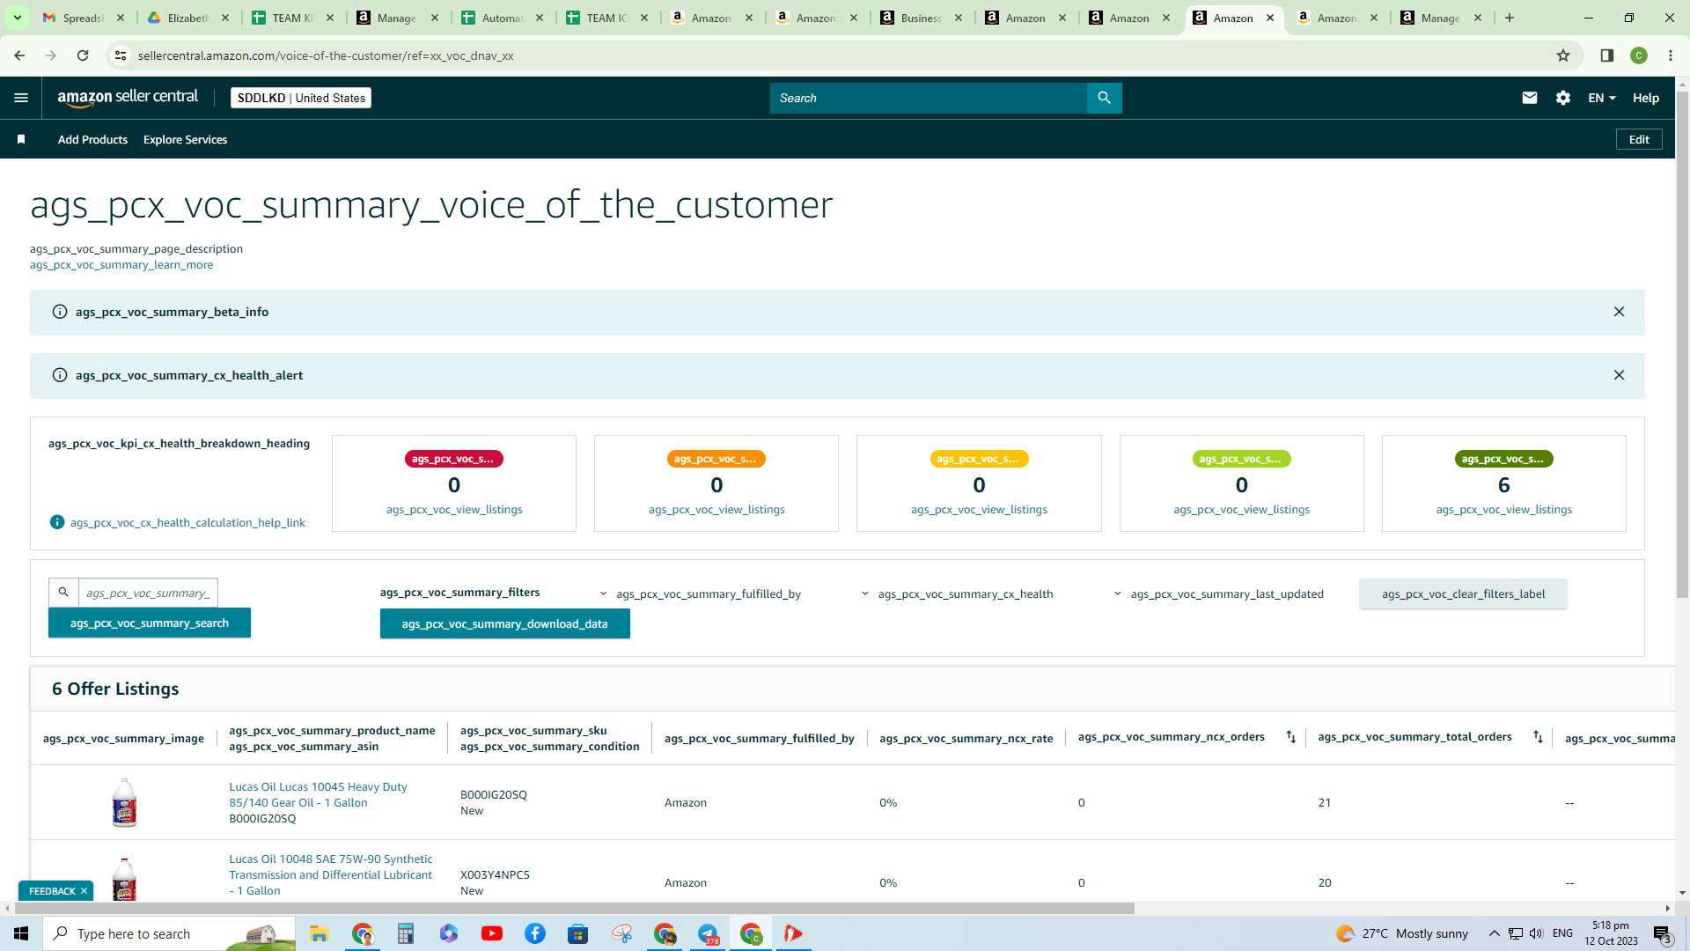Click the Windows taskbar search box
Image resolution: width=1690 pixels, height=951 pixels.
pyautogui.click(x=169, y=933)
